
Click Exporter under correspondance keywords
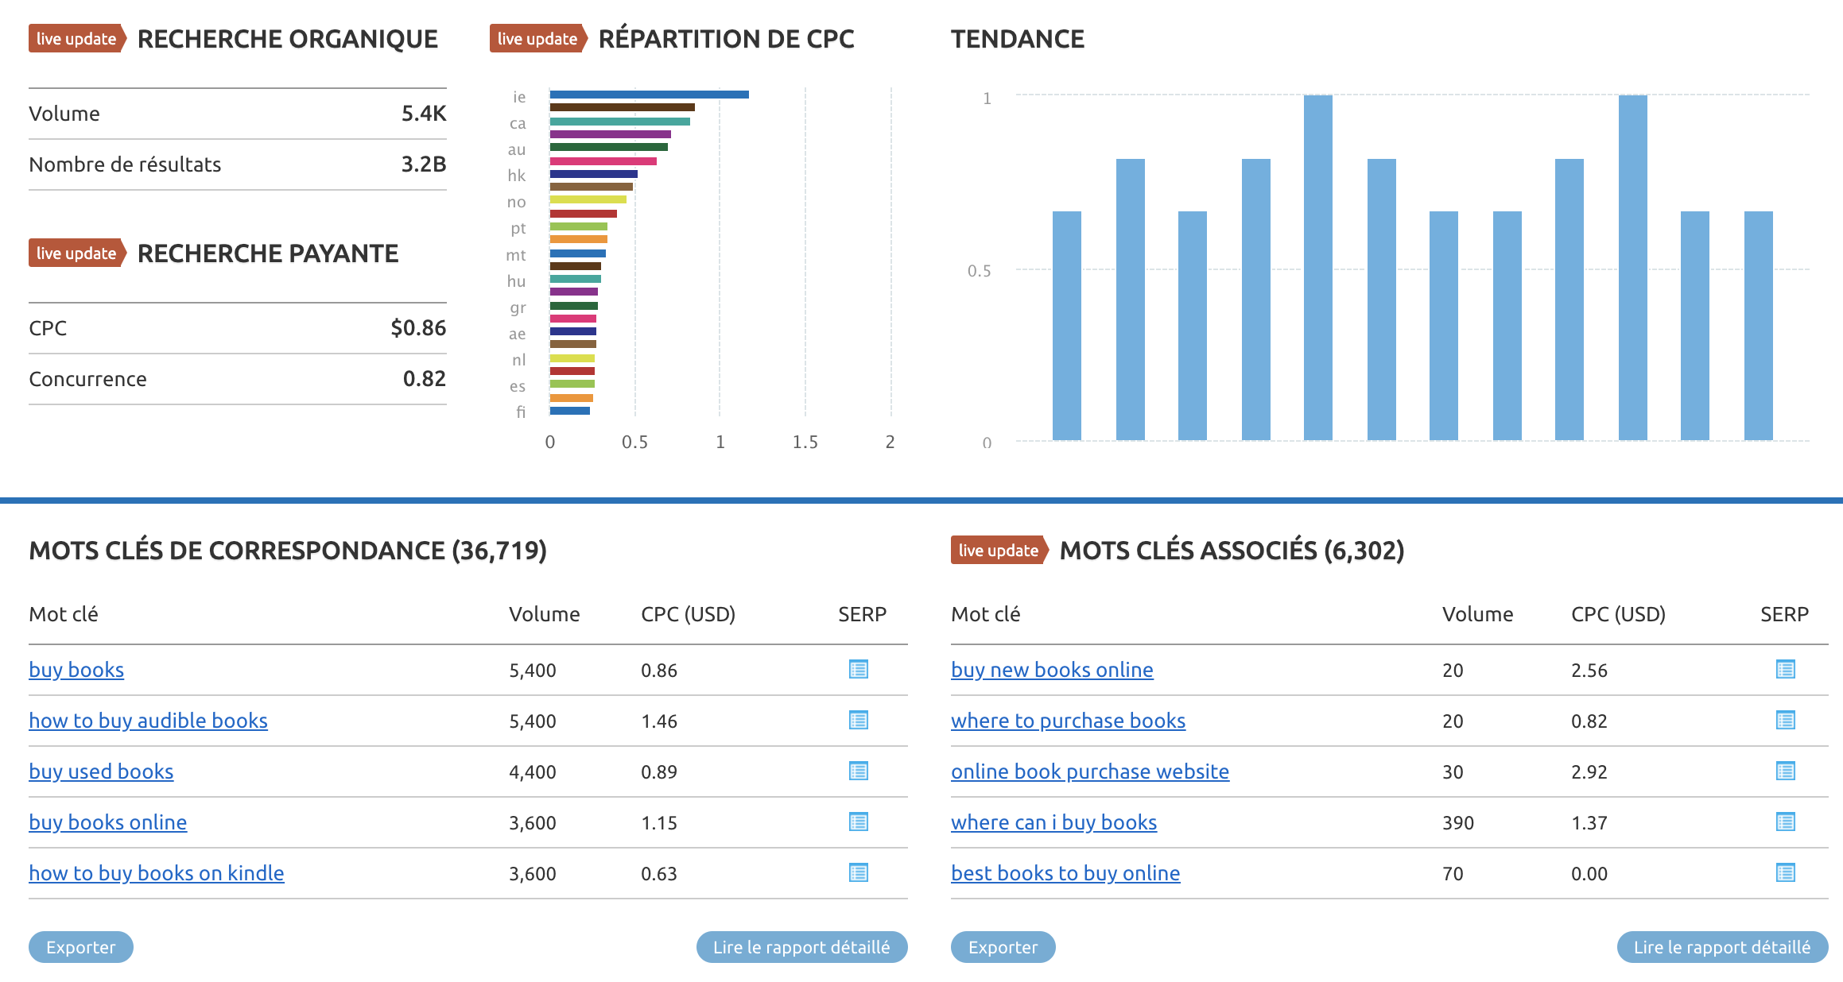(x=80, y=947)
